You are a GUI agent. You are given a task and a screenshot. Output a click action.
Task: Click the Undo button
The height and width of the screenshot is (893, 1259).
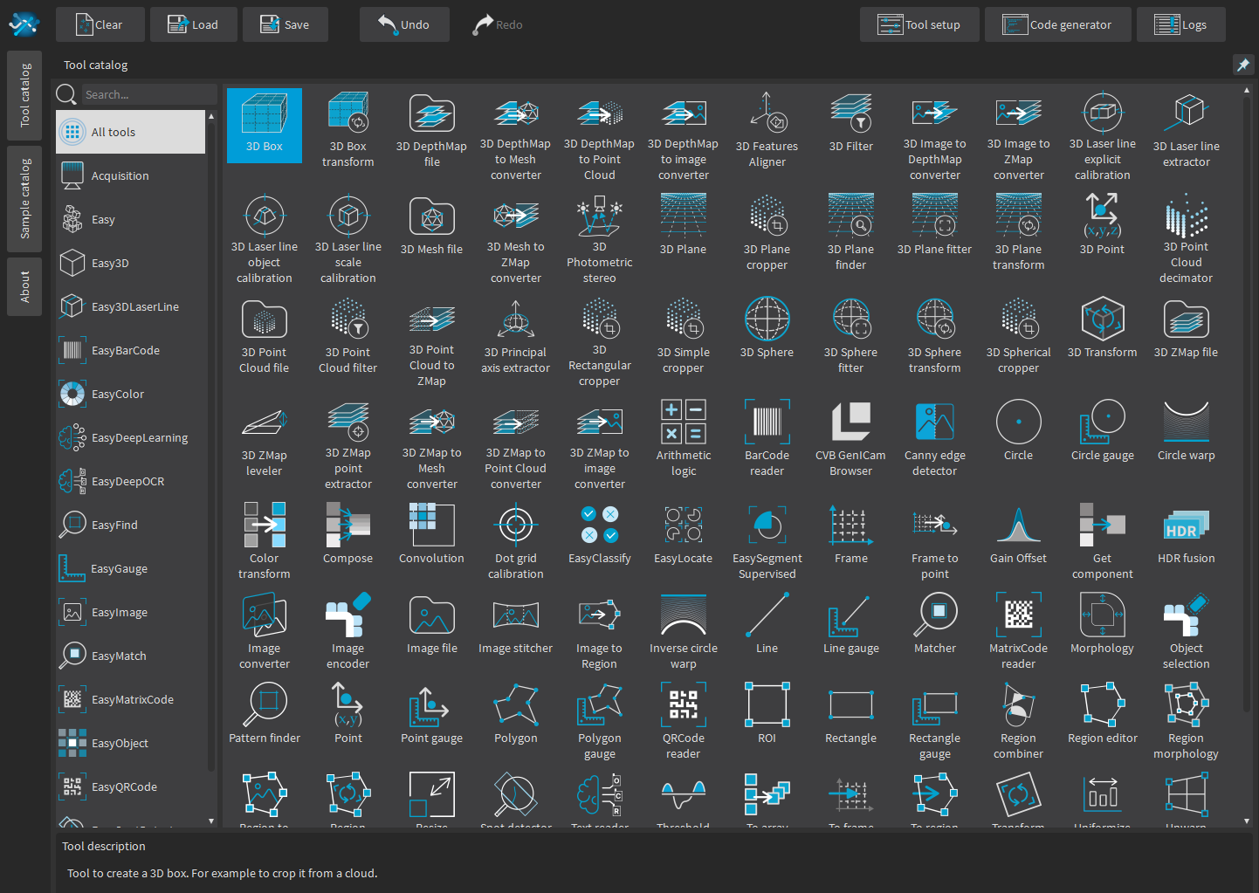[x=404, y=24]
